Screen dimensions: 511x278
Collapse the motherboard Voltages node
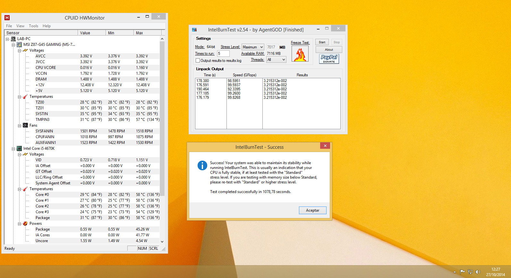(x=20, y=50)
